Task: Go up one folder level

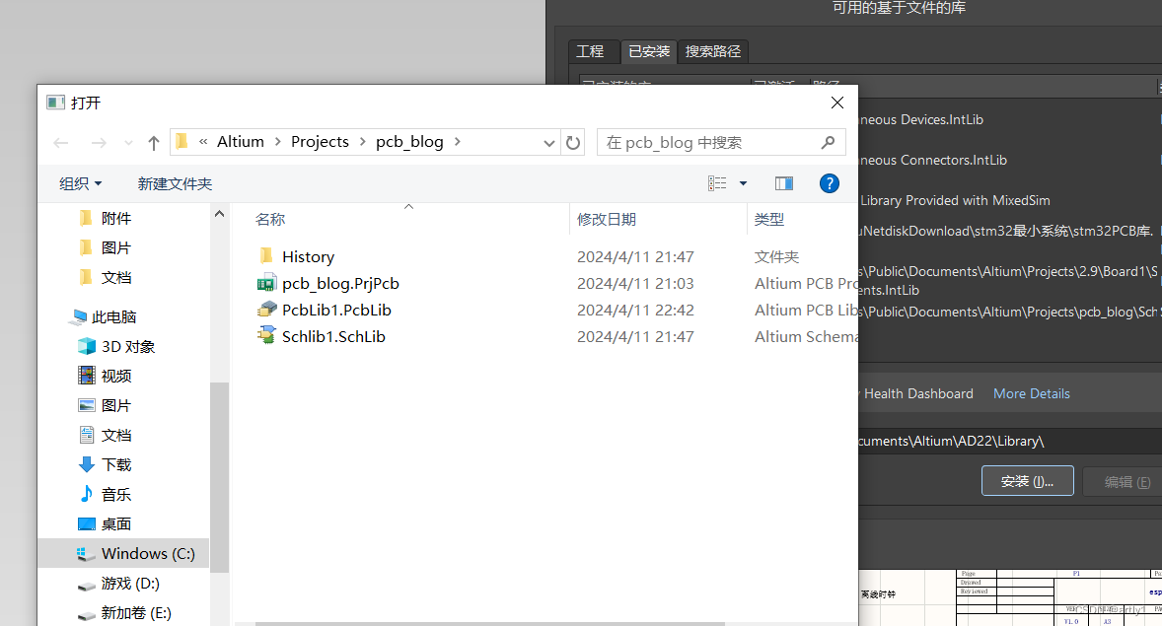Action: click(x=154, y=143)
